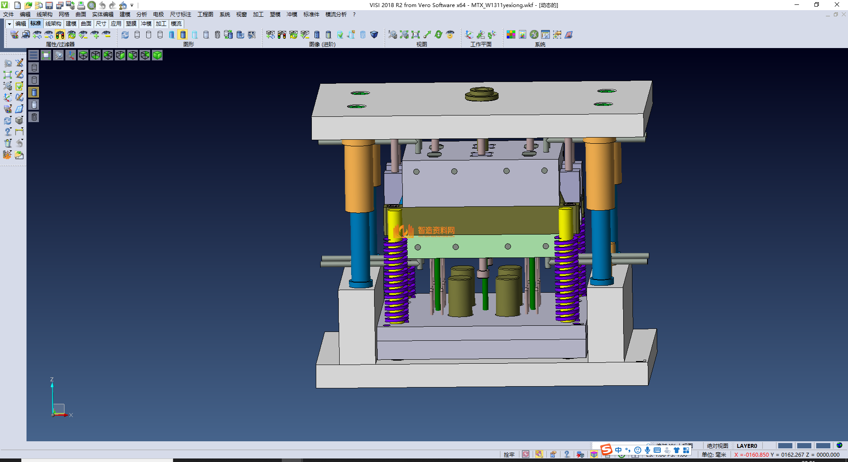Click the 绝对视图 status bar button
Screen dimensions: 848x462
tap(717, 446)
